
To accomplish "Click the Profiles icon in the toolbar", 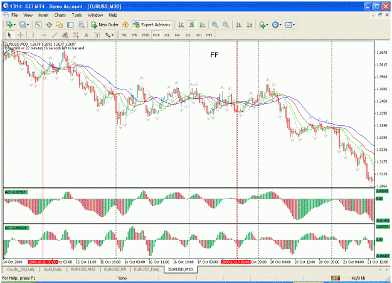I will [23, 24].
